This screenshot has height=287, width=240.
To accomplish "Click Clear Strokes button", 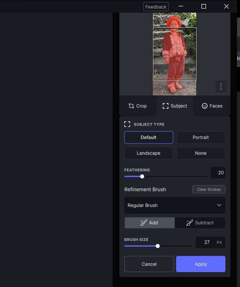I will point(209,189).
